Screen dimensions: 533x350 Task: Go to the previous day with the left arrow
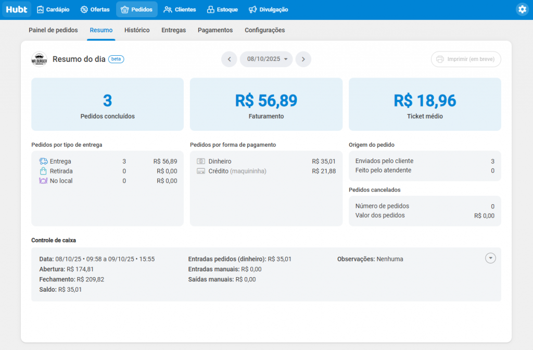pyautogui.click(x=229, y=59)
